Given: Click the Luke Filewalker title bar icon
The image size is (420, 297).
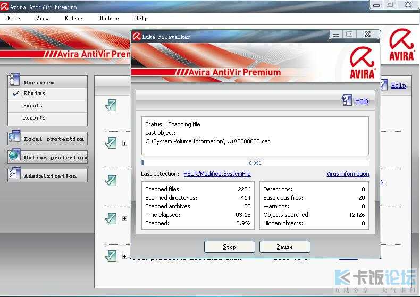Looking at the screenshot, I should tap(137, 36).
